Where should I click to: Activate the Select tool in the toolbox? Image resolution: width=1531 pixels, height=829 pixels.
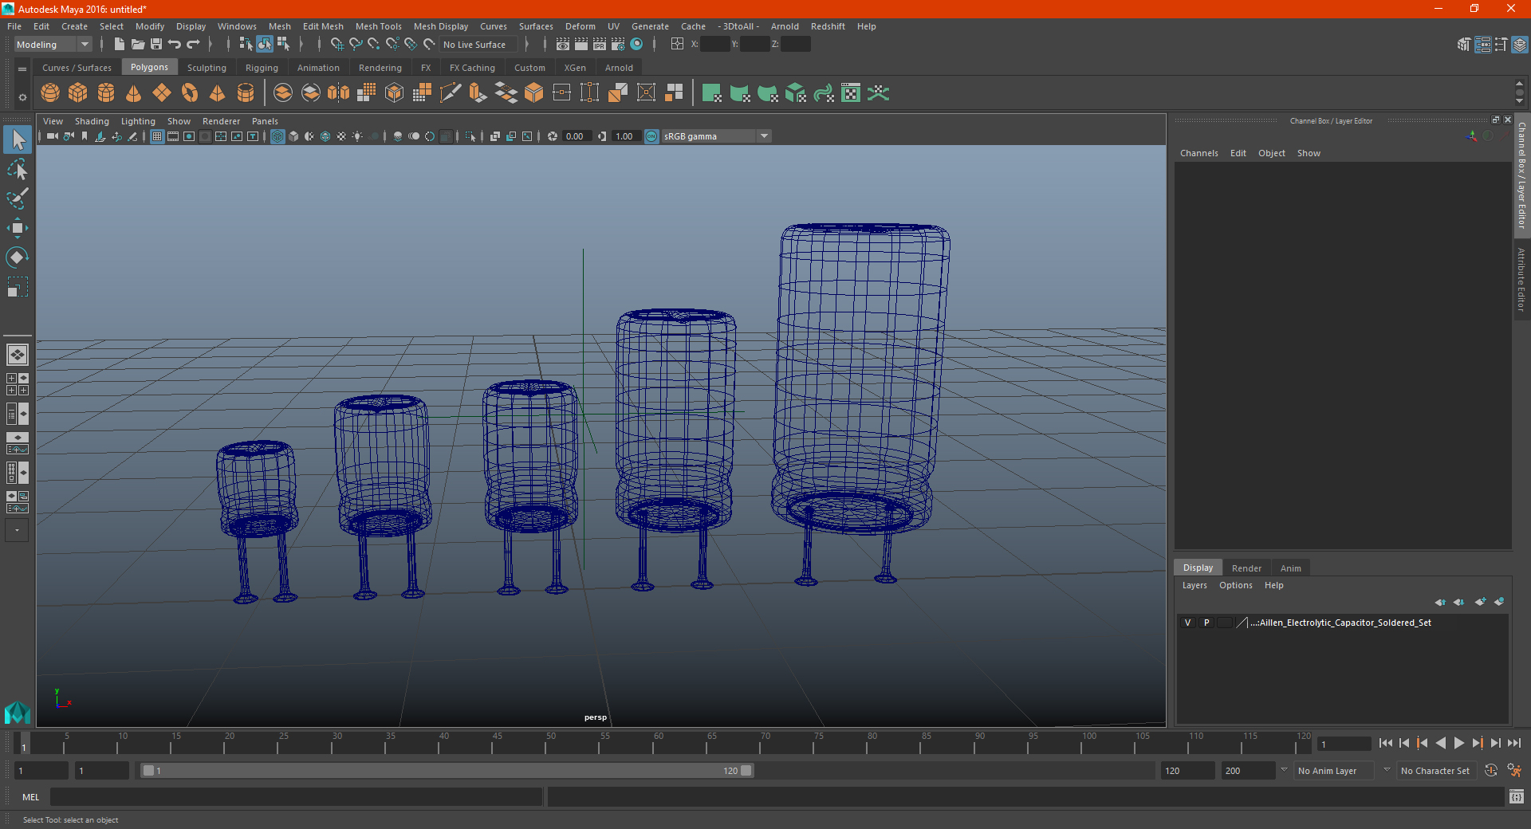pos(18,140)
